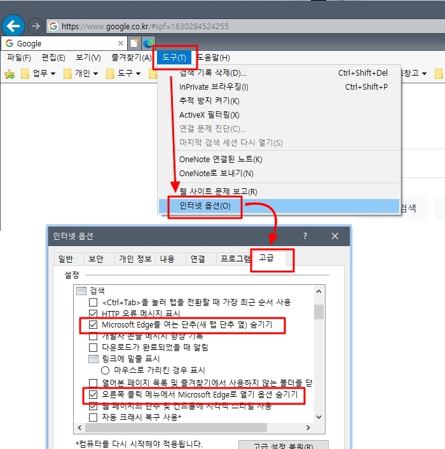Open the 즐겨찾기(A) menu
Screen dimensions: 445x449
pyautogui.click(x=132, y=58)
